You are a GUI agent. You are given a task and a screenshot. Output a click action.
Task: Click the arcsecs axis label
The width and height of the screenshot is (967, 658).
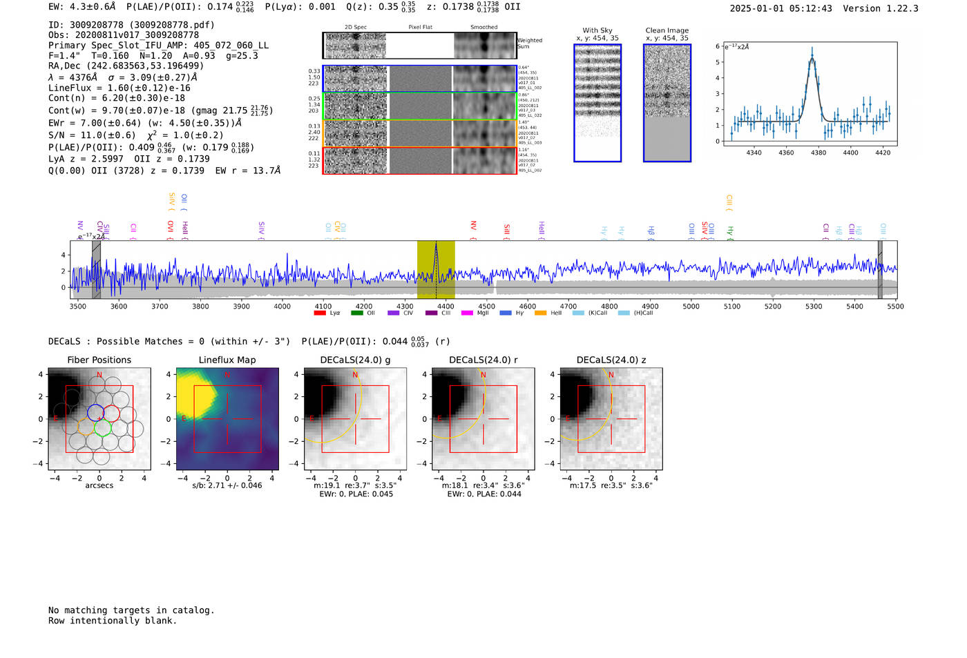tap(99, 485)
